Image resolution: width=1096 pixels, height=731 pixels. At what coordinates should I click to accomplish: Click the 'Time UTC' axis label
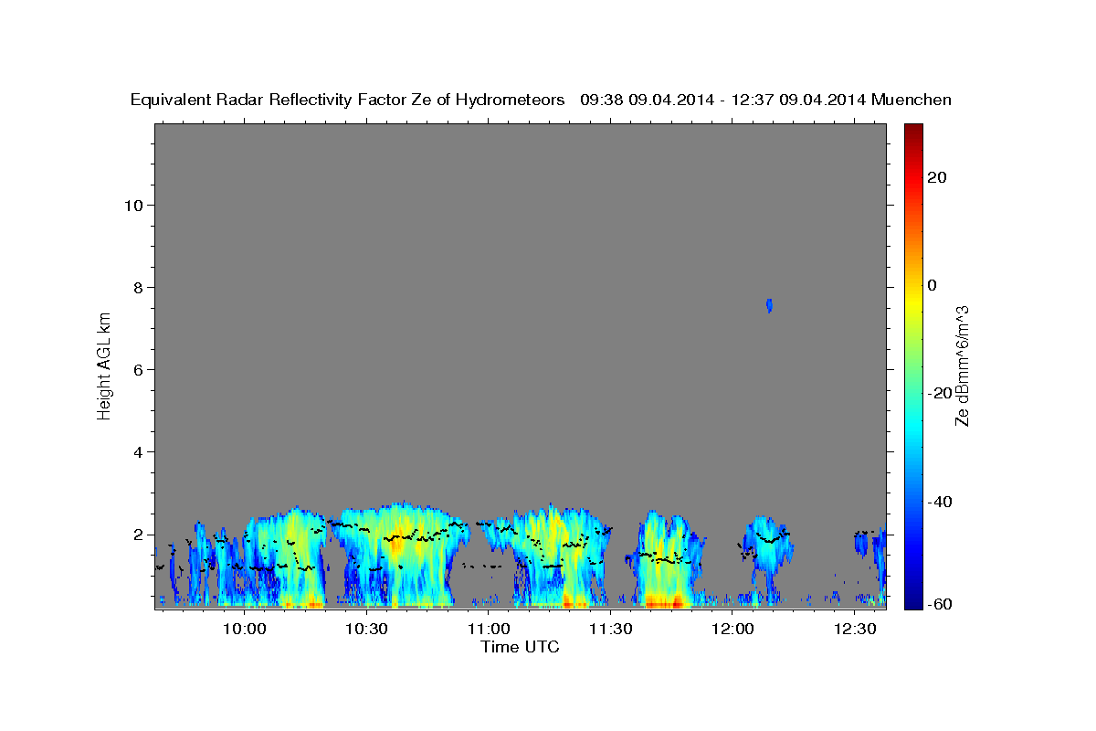[520, 647]
